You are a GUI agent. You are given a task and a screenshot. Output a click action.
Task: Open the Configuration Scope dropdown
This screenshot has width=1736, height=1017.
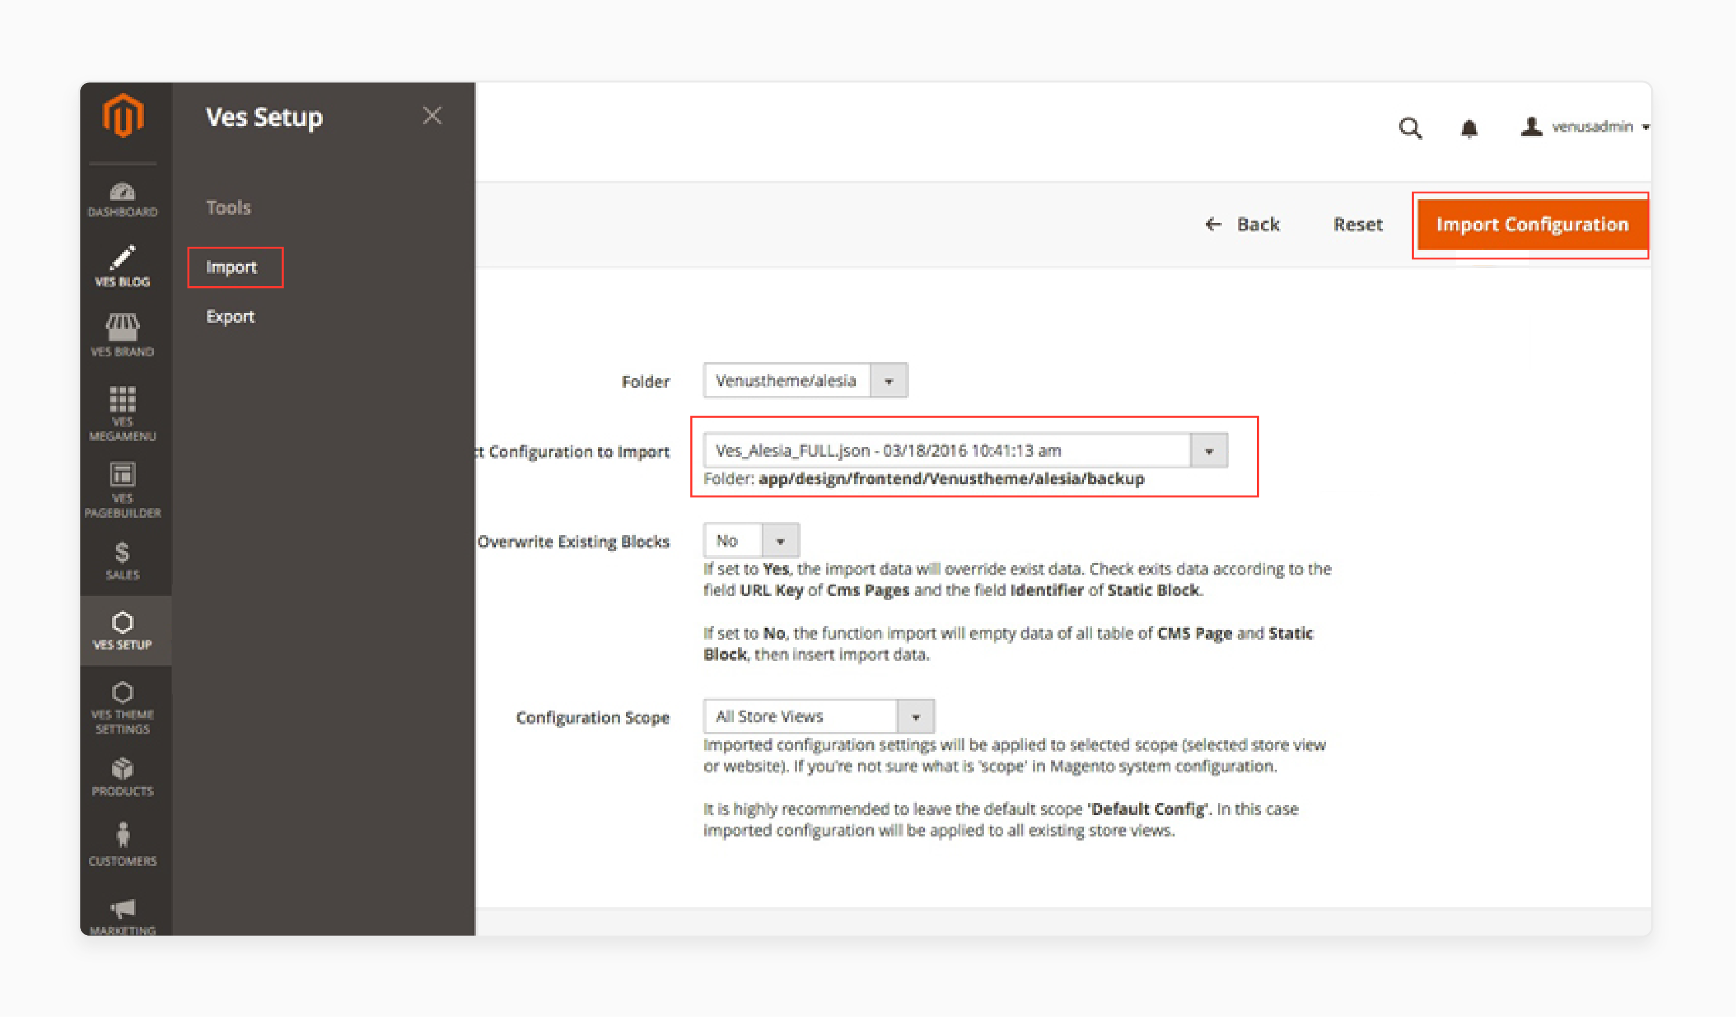tap(819, 717)
